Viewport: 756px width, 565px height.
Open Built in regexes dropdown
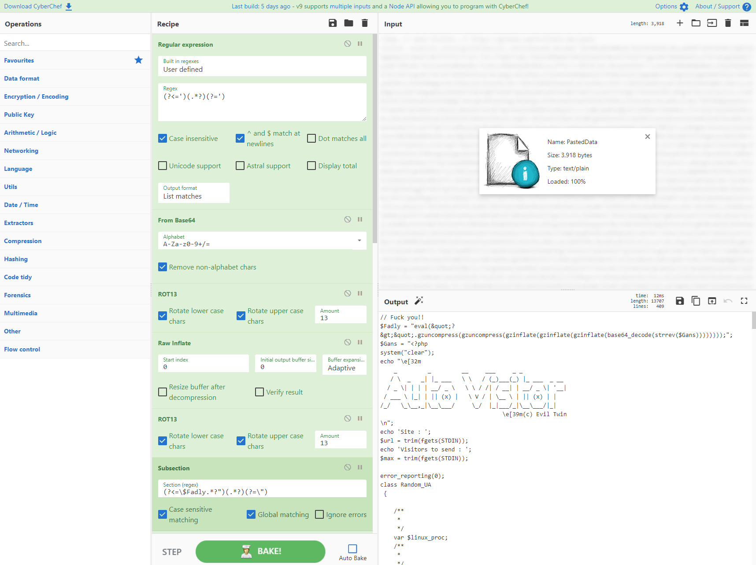(x=262, y=66)
